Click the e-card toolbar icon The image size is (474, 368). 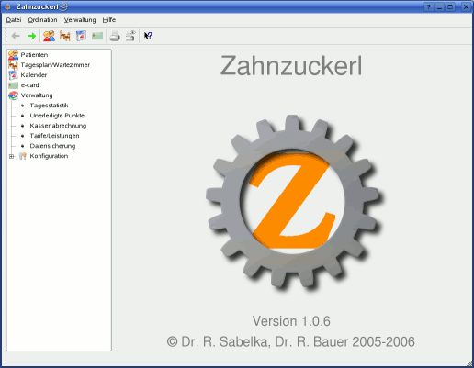[97, 36]
